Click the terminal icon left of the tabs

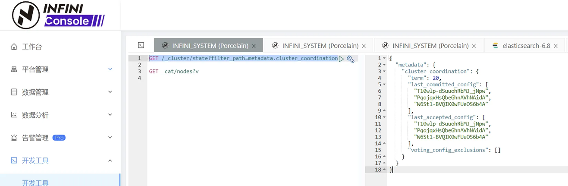141,45
